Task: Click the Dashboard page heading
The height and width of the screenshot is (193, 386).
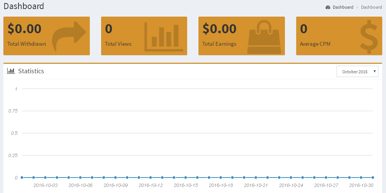Action: (x=24, y=6)
